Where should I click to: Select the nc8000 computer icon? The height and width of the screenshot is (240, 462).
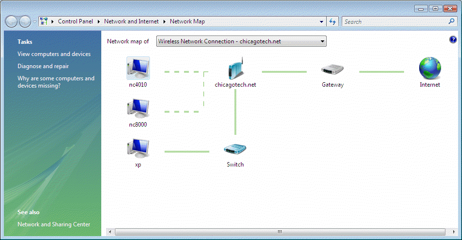(x=138, y=109)
